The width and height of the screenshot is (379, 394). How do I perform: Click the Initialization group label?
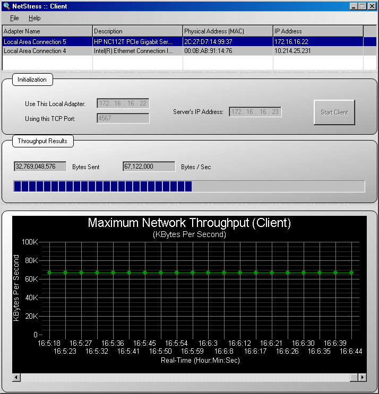point(32,80)
